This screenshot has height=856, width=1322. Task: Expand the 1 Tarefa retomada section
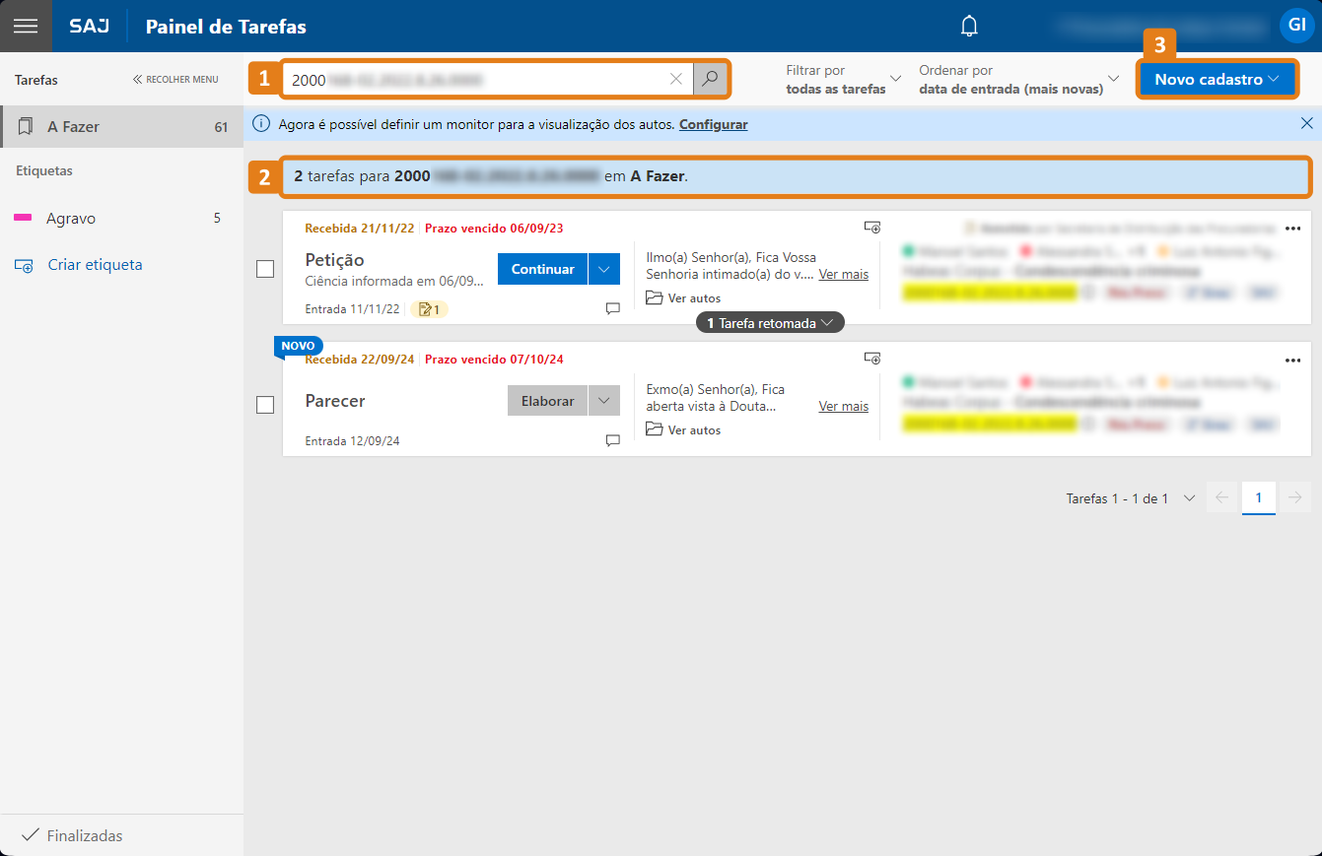coord(770,323)
